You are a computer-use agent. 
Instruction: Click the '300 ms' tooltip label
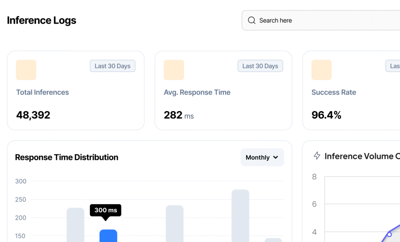[x=105, y=210]
